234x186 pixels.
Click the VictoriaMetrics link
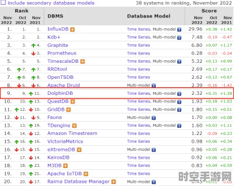65,141
